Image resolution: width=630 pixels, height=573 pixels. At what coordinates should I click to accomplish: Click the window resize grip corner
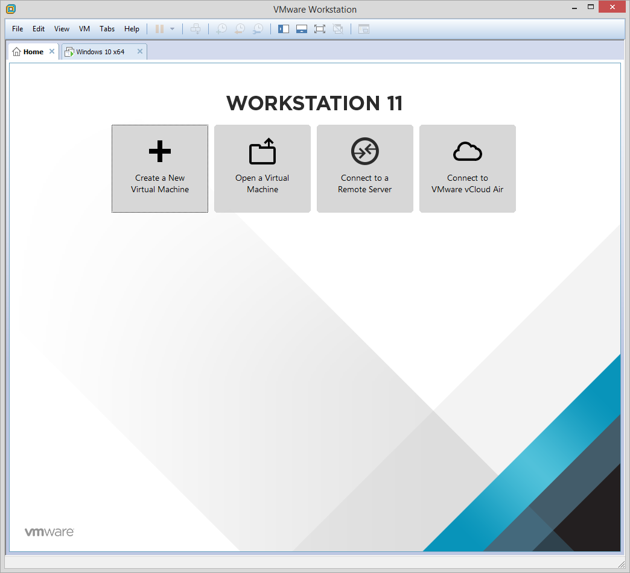621,564
